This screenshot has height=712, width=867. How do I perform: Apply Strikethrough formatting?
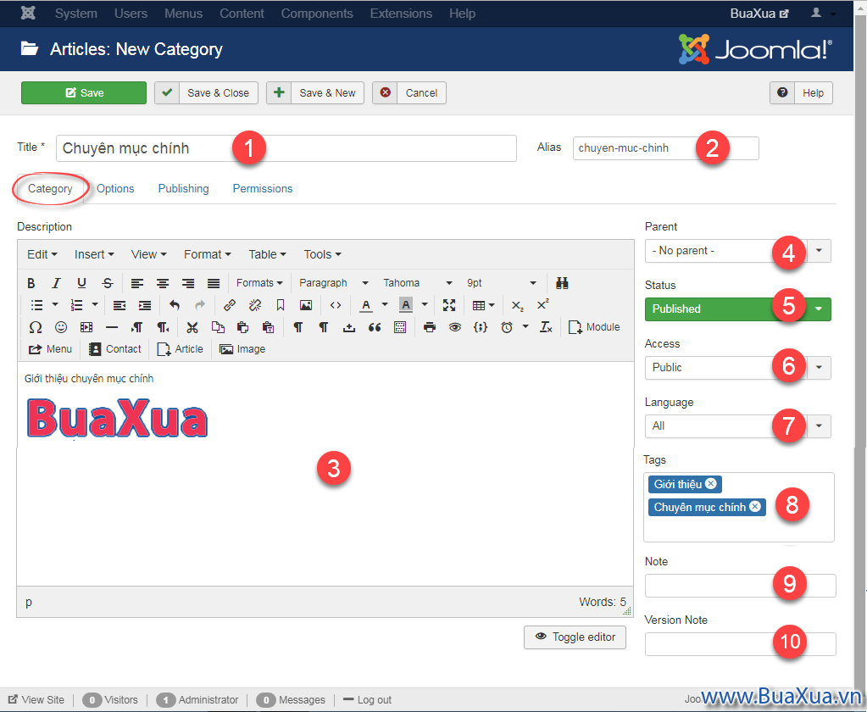[x=108, y=283]
